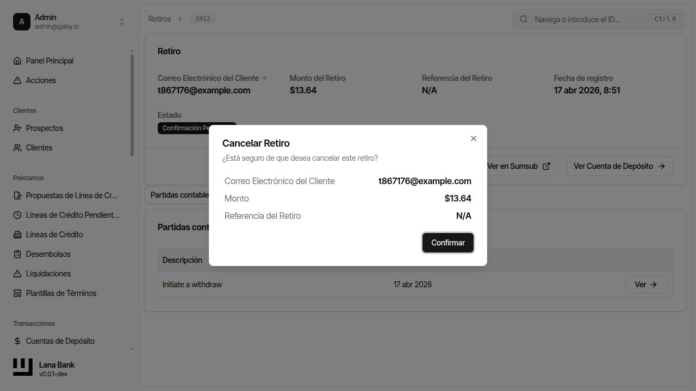This screenshot has width=696, height=391.
Task: Click the Desembolsos document icon
Action: (17, 254)
